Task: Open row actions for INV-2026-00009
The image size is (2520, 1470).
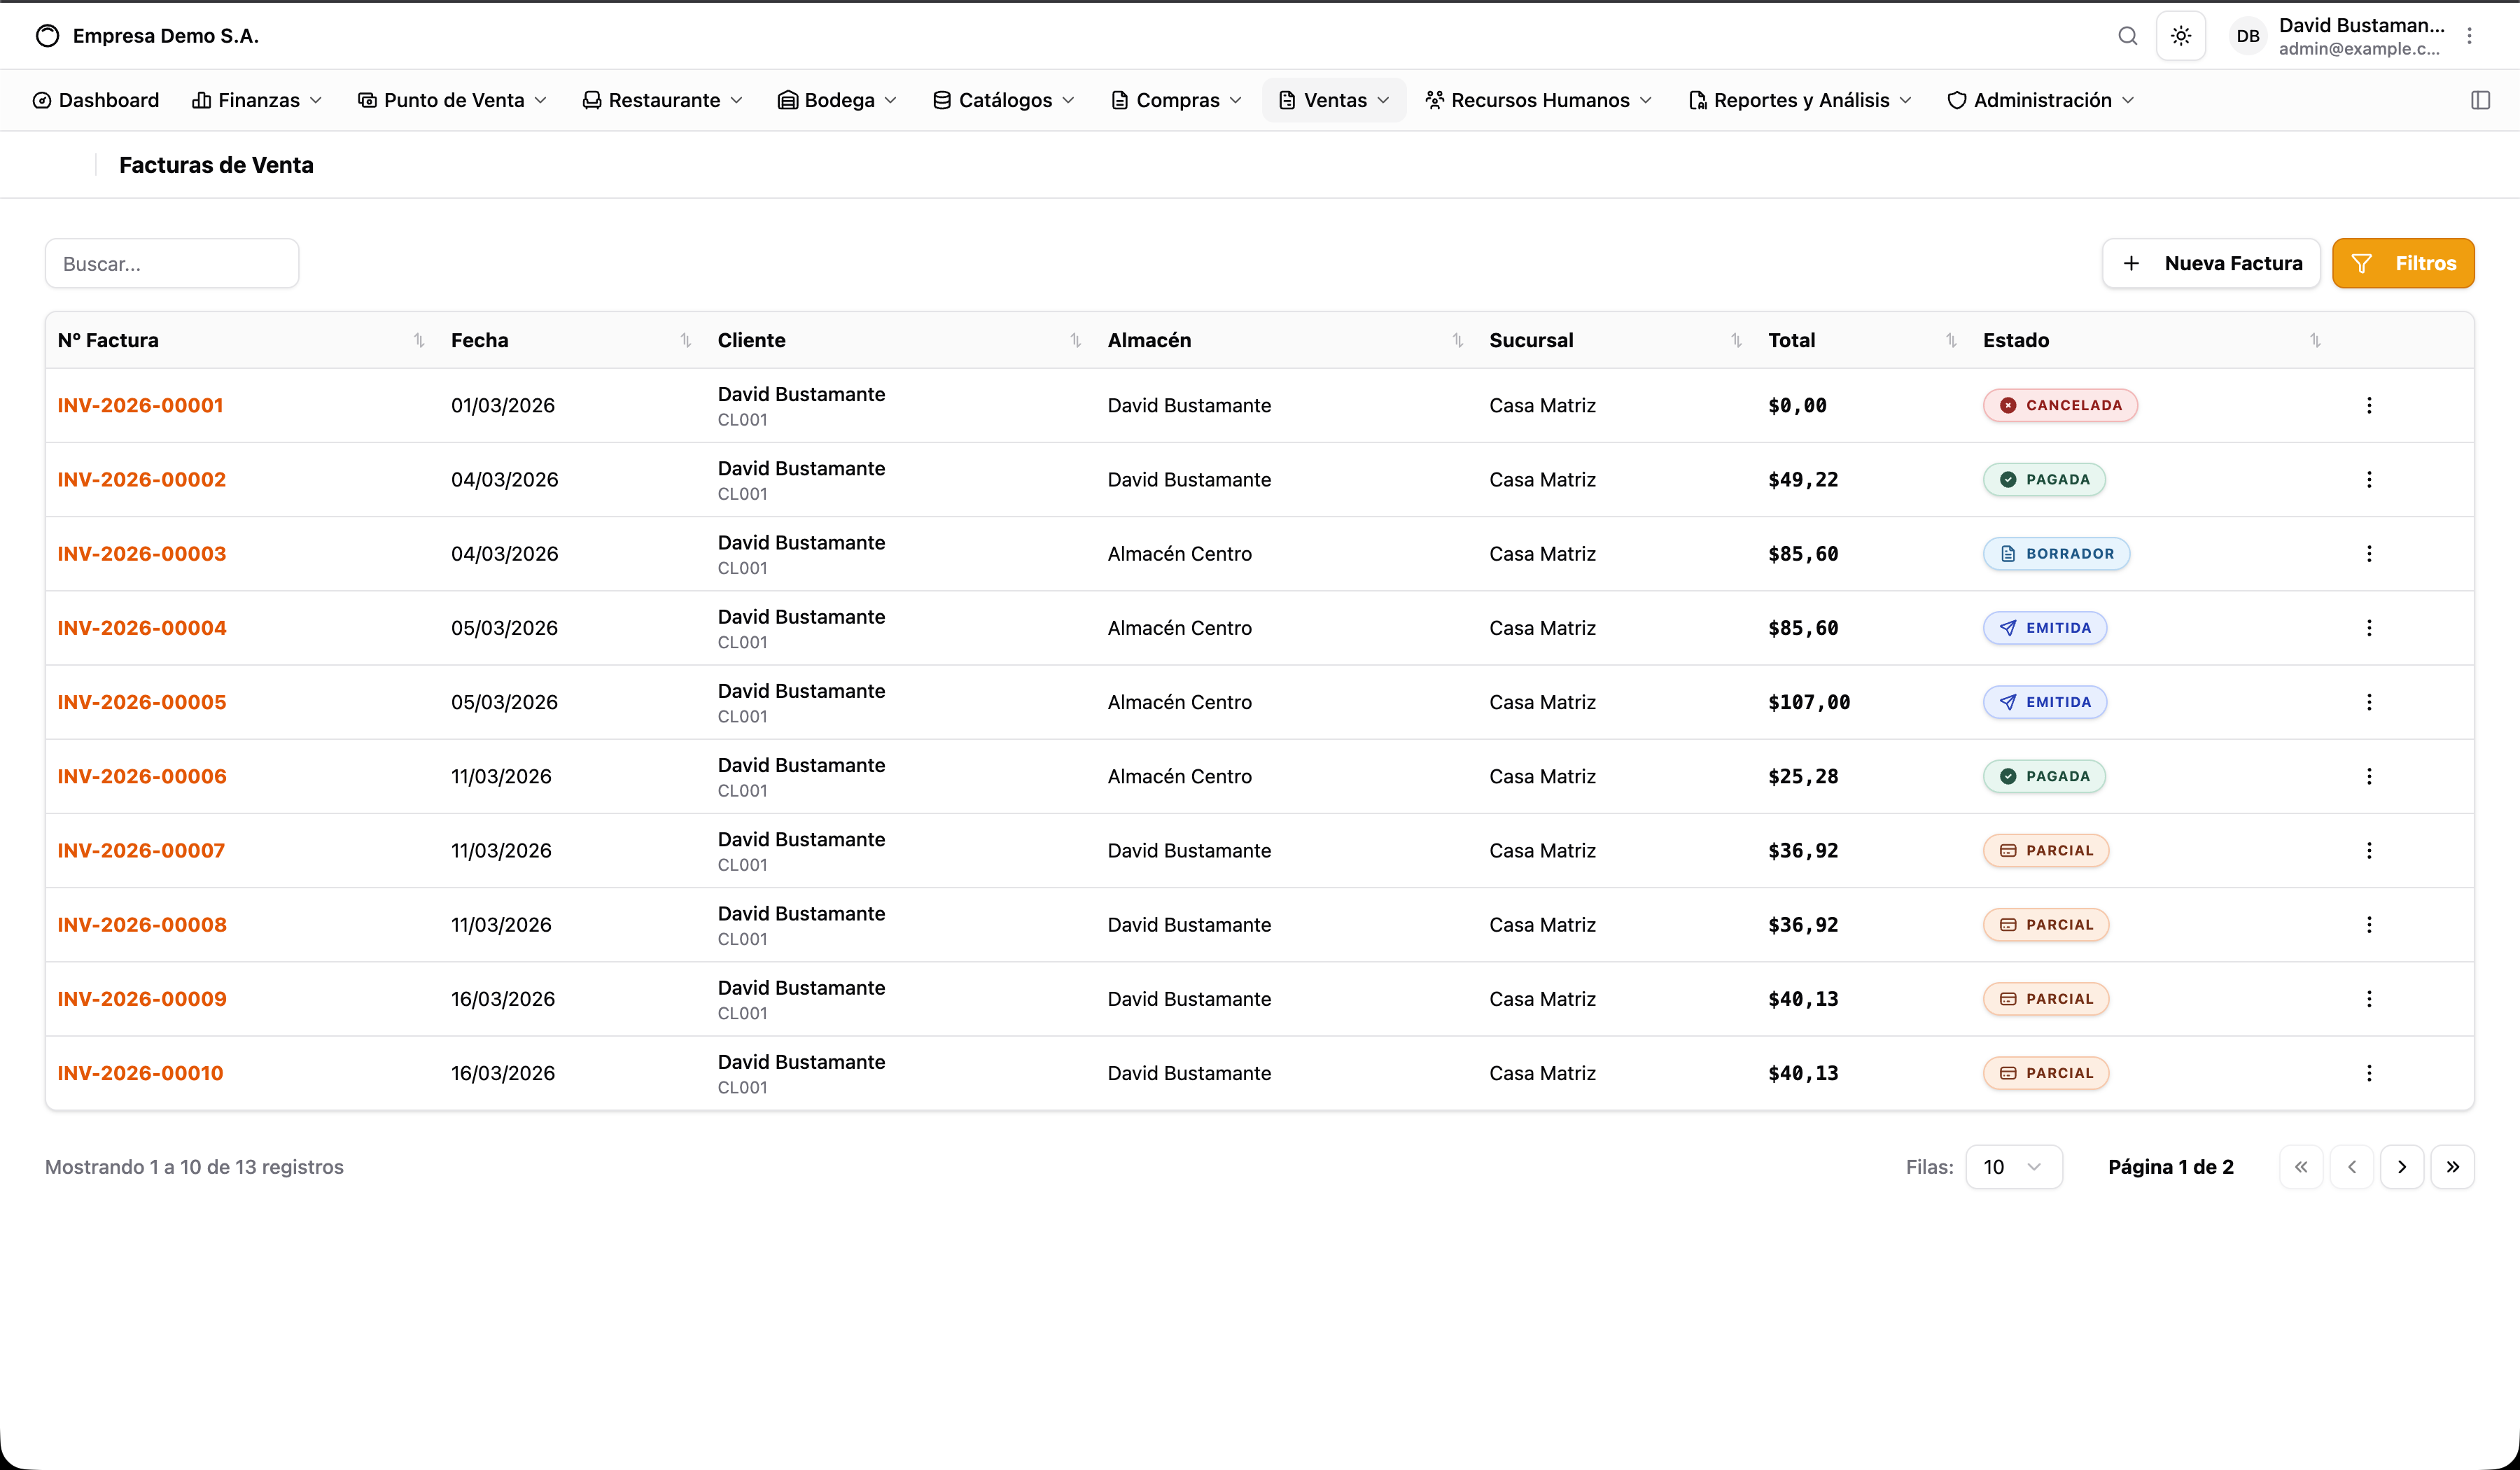Action: click(x=2369, y=999)
